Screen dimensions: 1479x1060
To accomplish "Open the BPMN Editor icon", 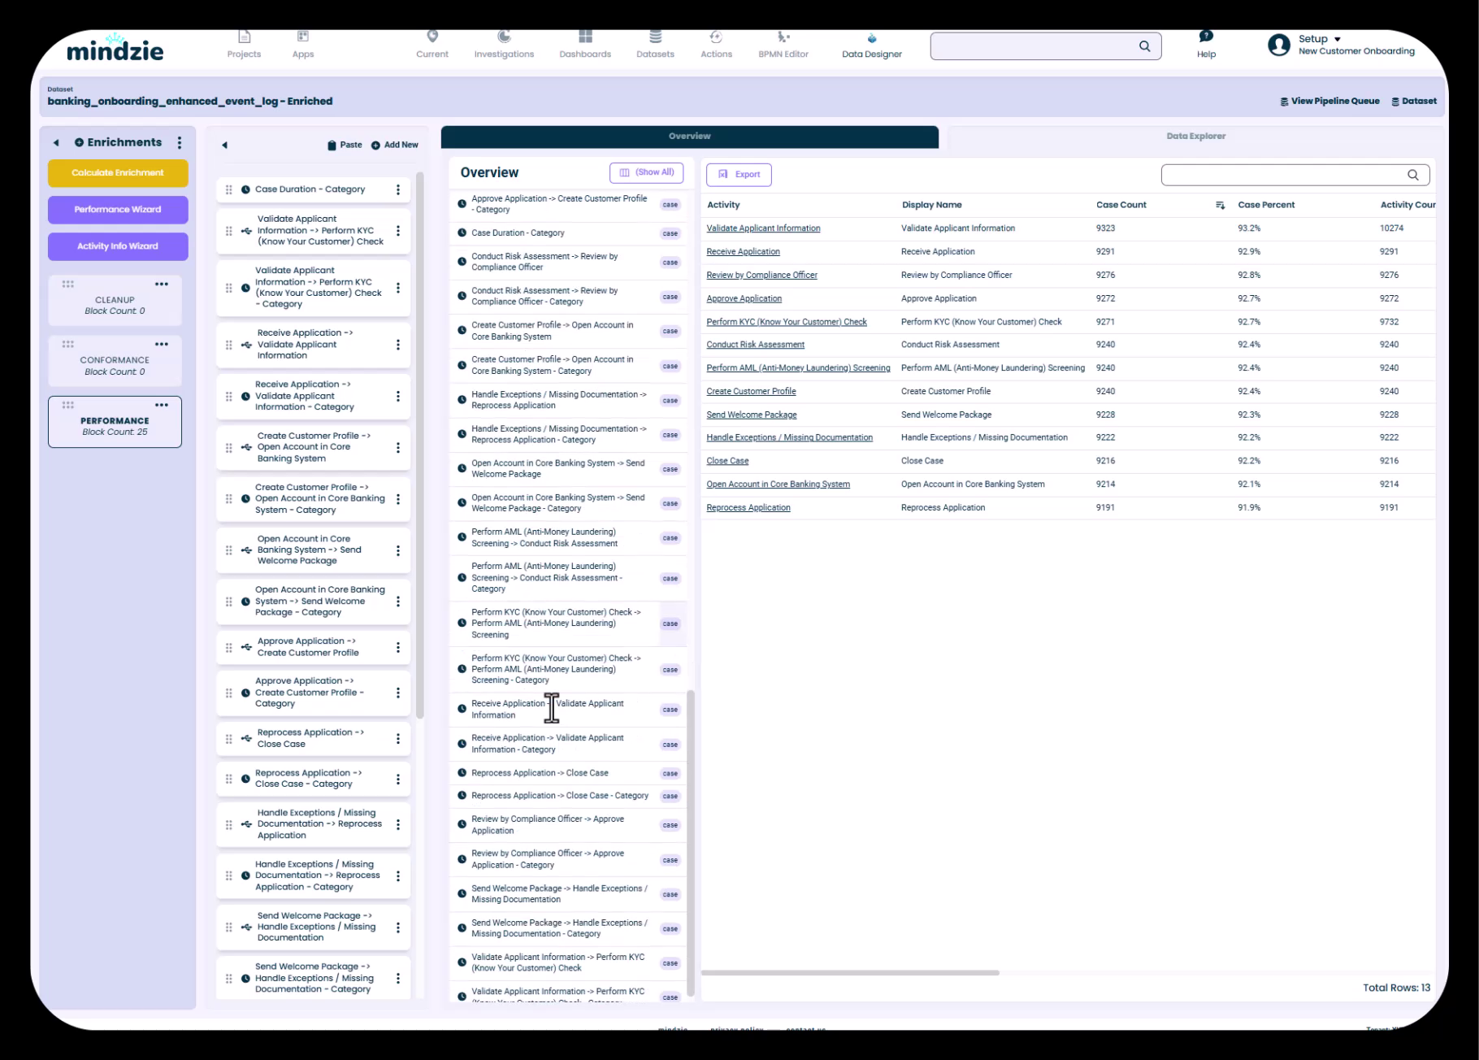I will click(783, 37).
